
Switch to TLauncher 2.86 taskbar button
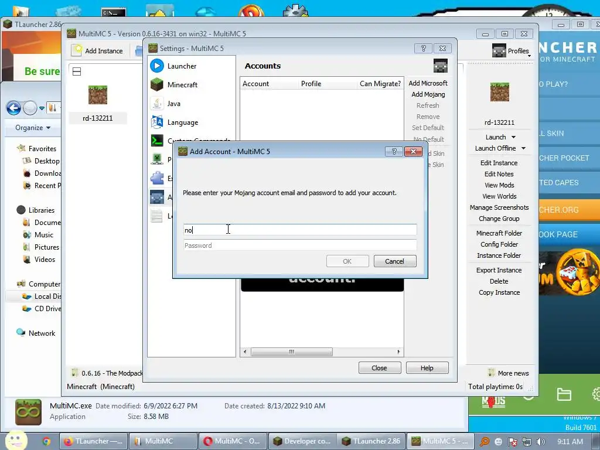(371, 441)
